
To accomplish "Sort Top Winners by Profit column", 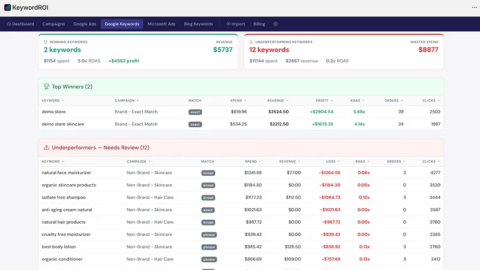I will (x=324, y=100).
